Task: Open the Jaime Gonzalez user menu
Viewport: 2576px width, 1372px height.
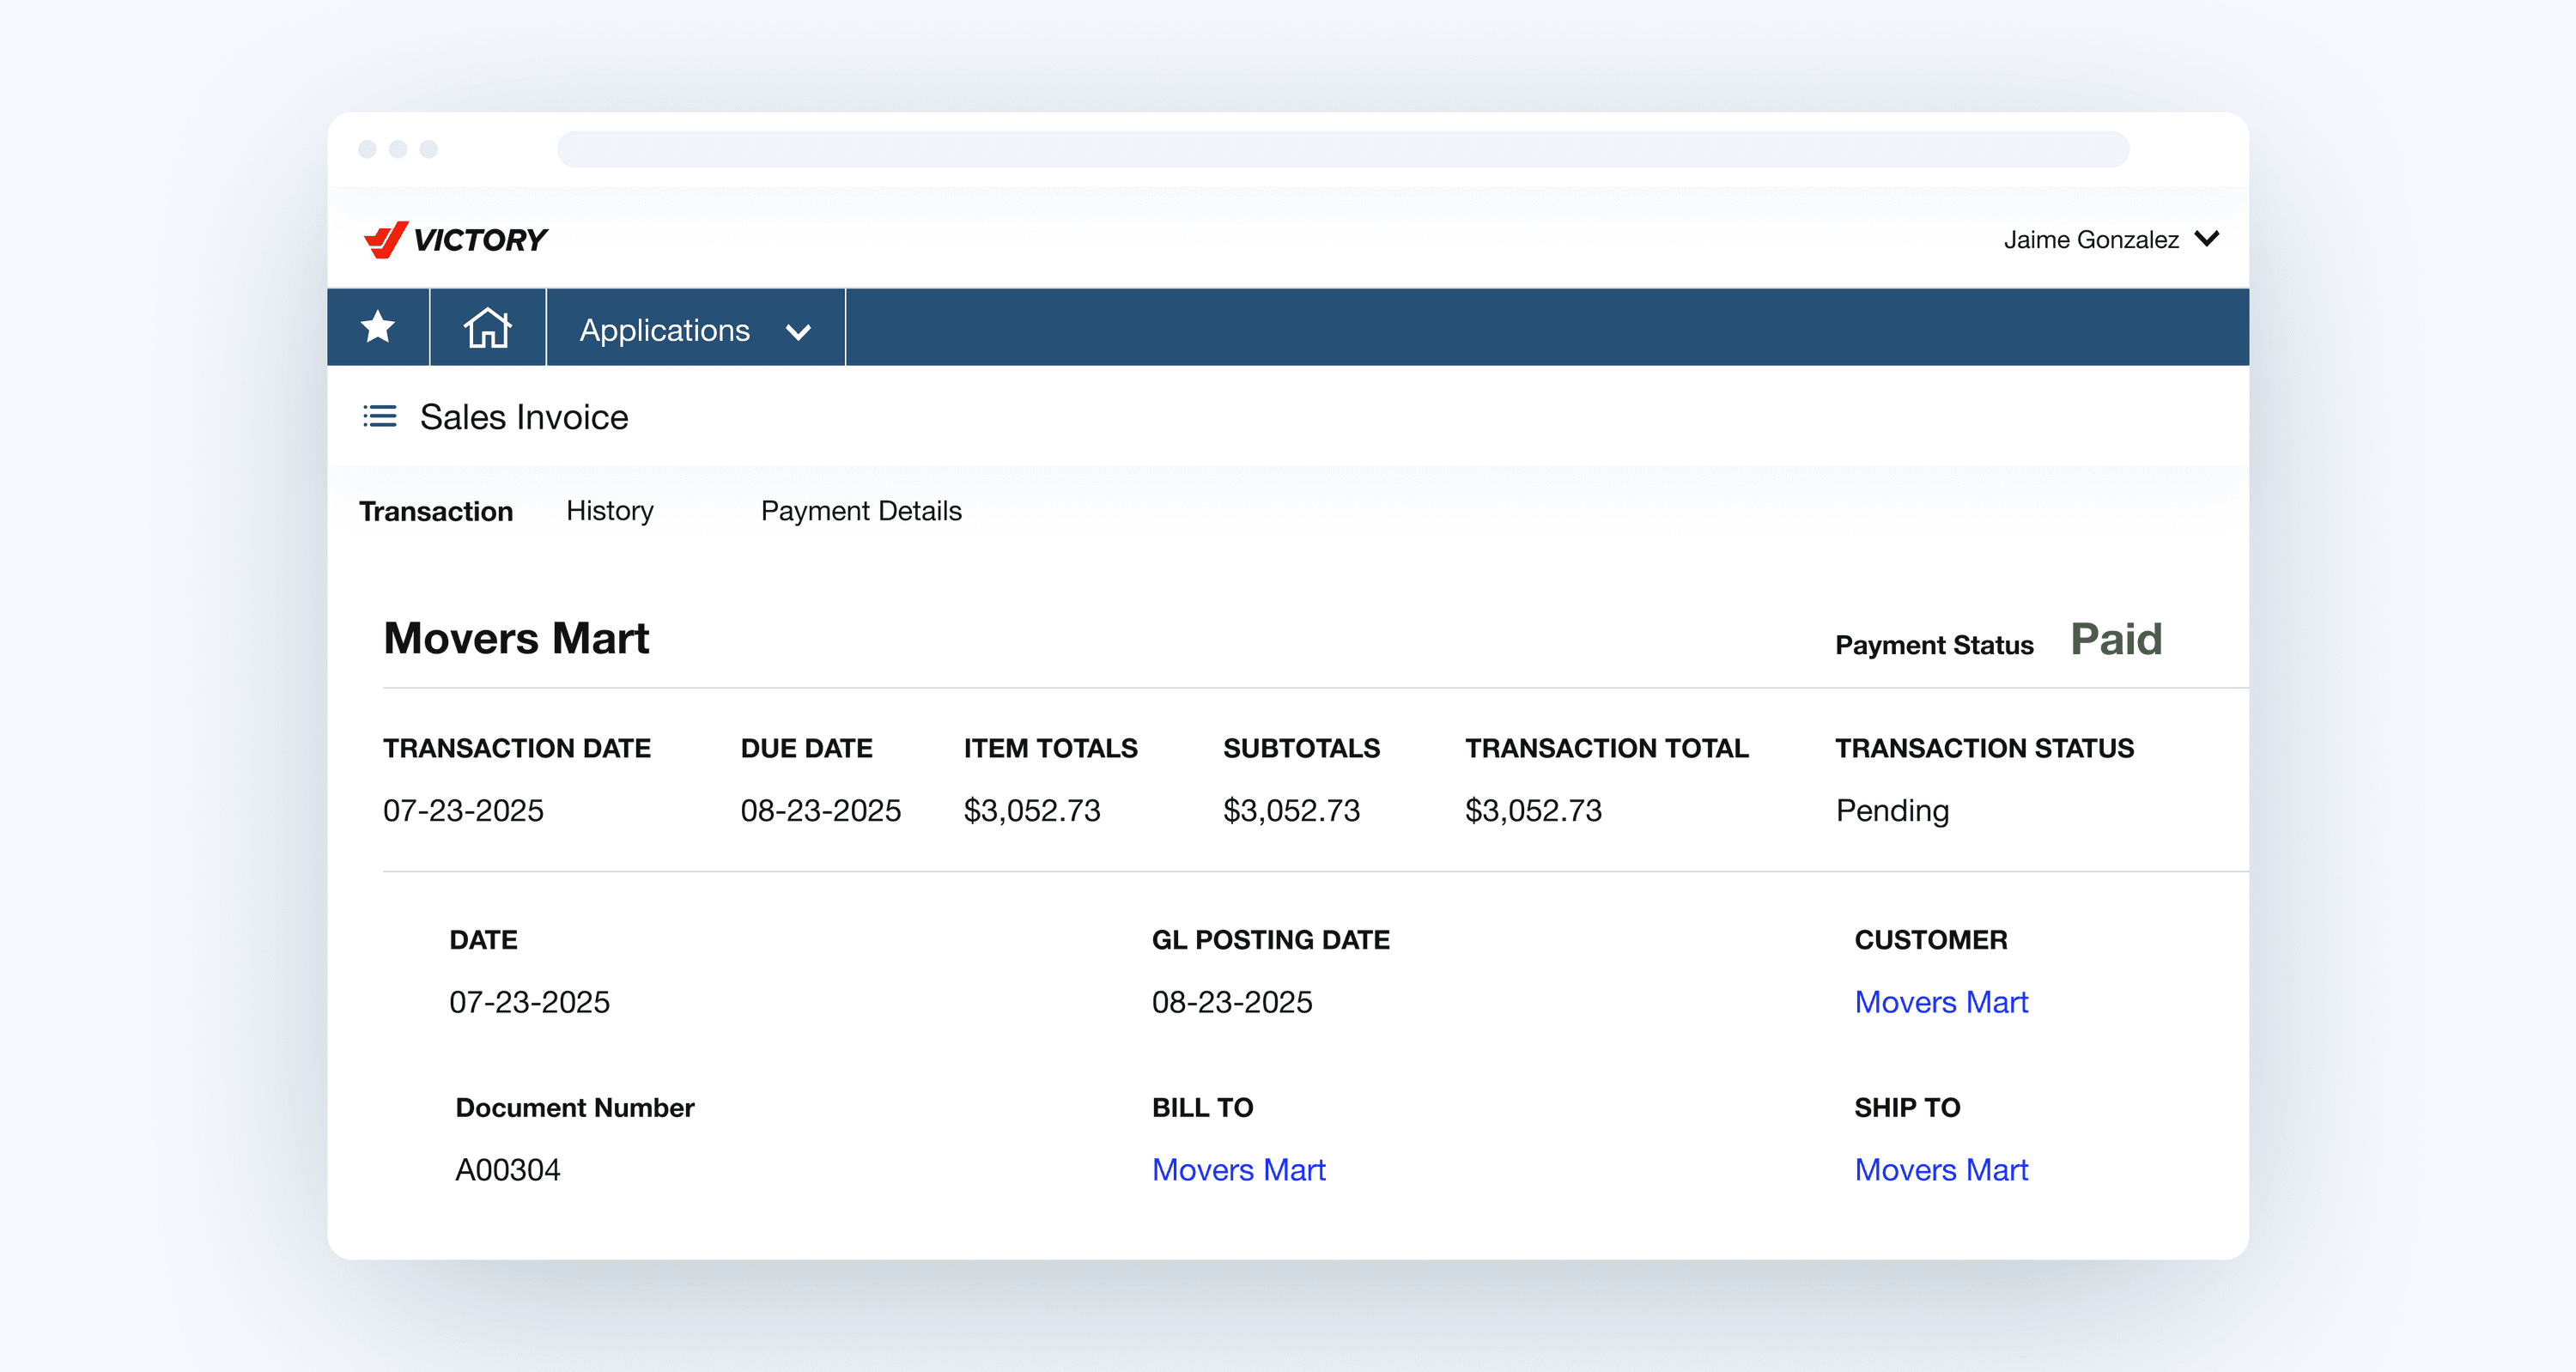Action: [2110, 240]
